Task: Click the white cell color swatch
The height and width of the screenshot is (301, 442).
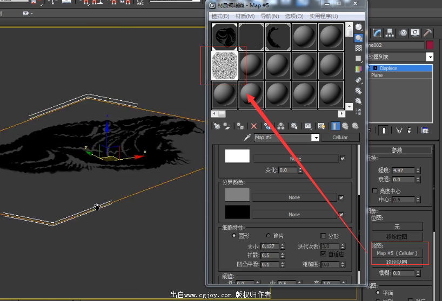Action: pyautogui.click(x=237, y=156)
